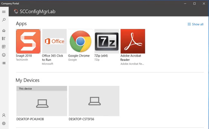The height and width of the screenshot is (129, 209).
Task: Minimize the Company Portal window
Action: (185, 4)
